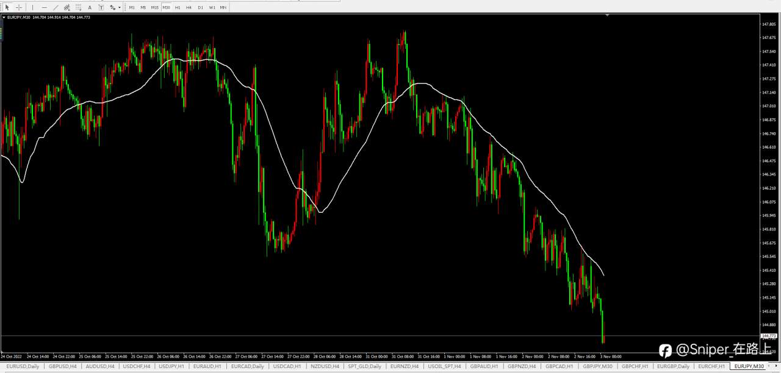Open the GBPUSD,H4 chart tab
The height and width of the screenshot is (373, 781).
click(63, 366)
